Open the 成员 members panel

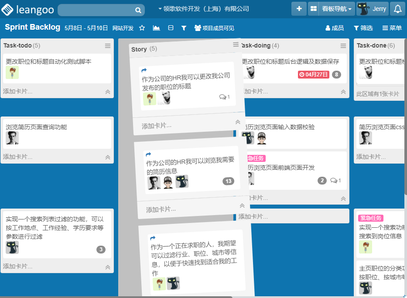pos(335,28)
